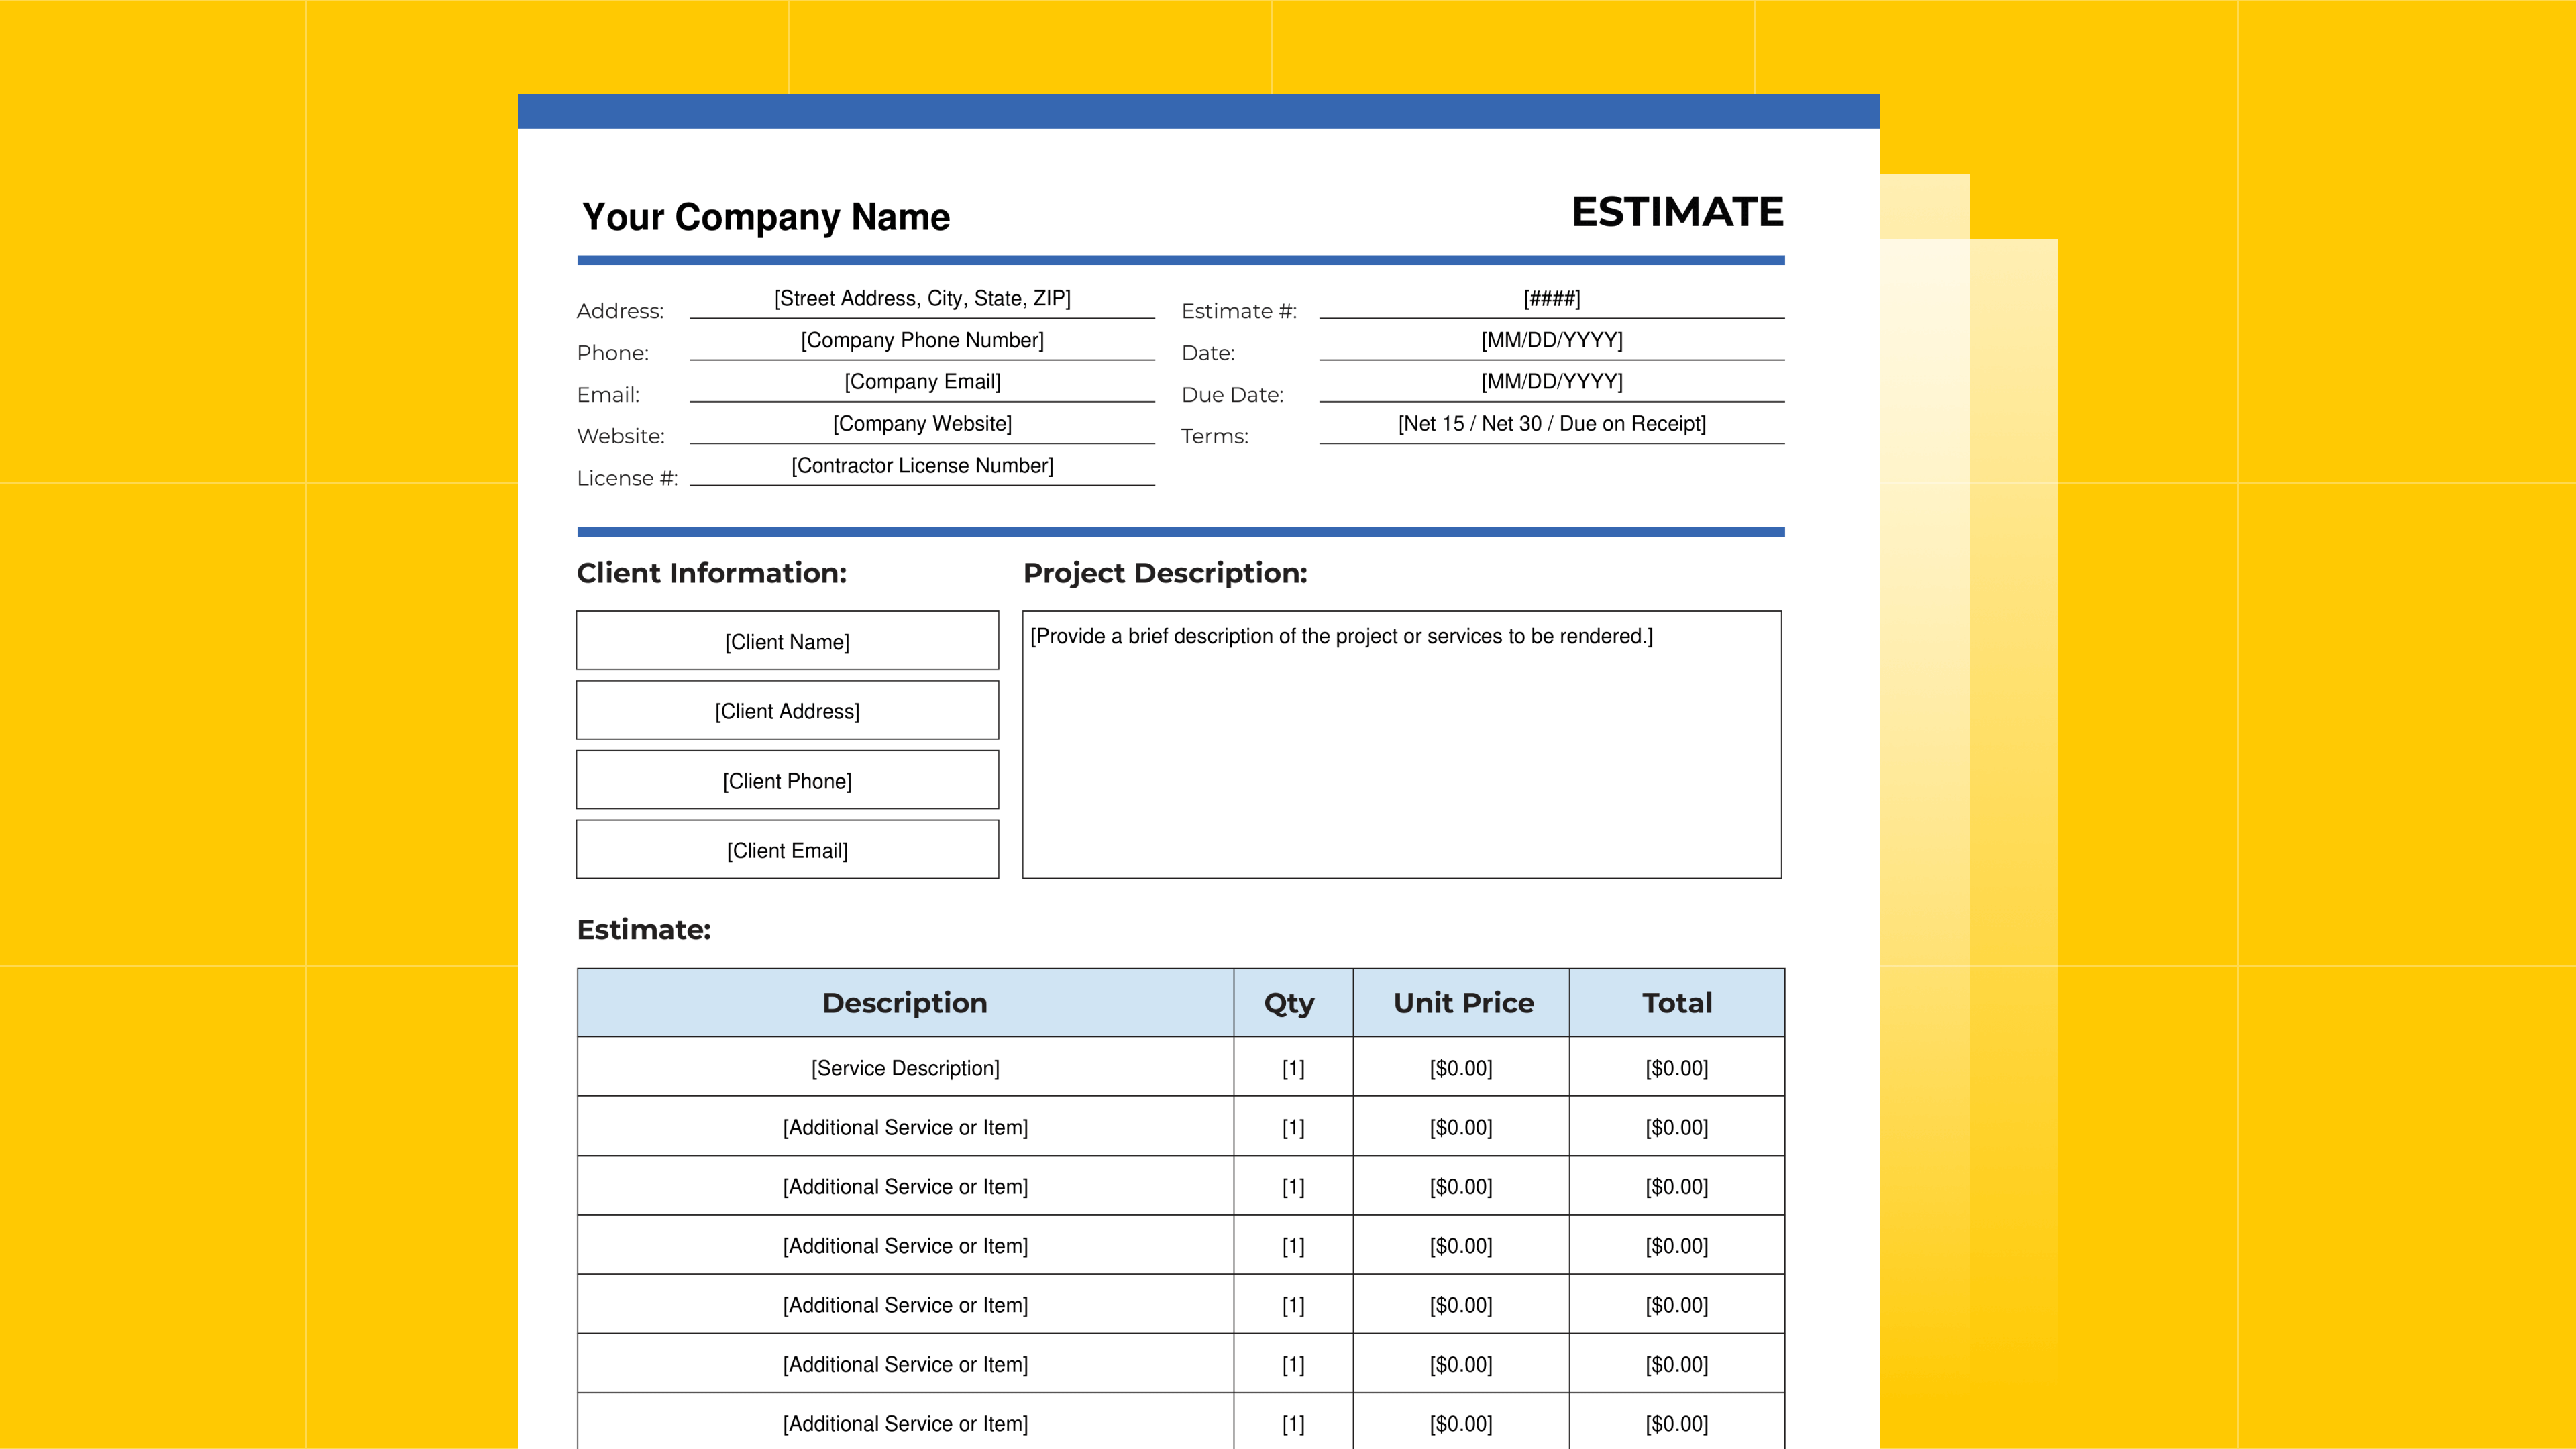
Task: Click the project description text box
Action: pyautogui.click(x=1401, y=745)
